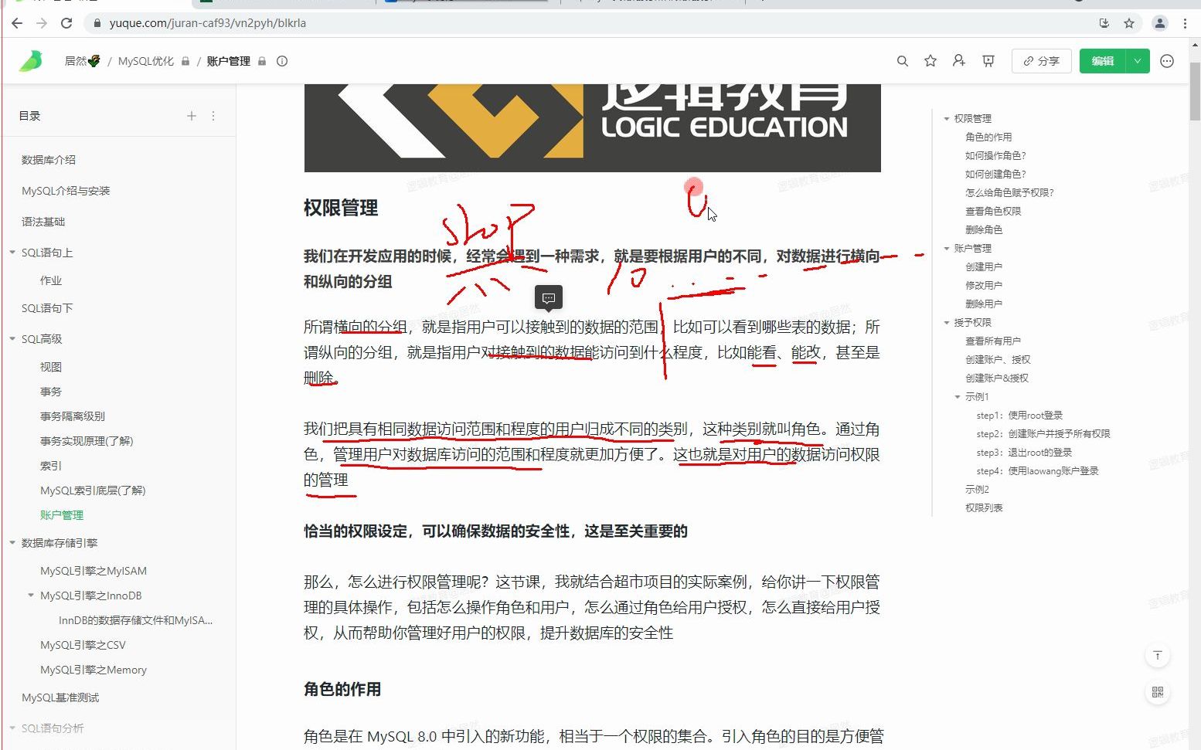
Task: Collapse the SQL语句分析 tree node
Action: tap(12, 728)
